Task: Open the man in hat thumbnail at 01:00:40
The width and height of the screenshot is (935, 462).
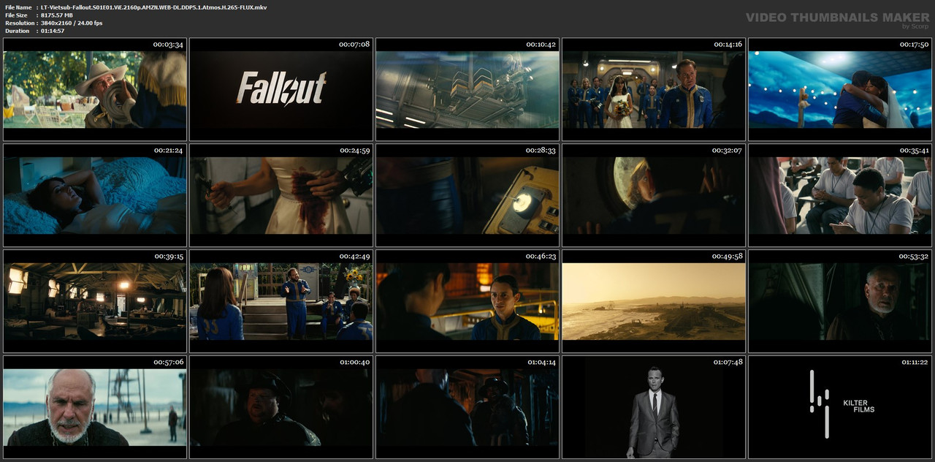Action: 281,407
